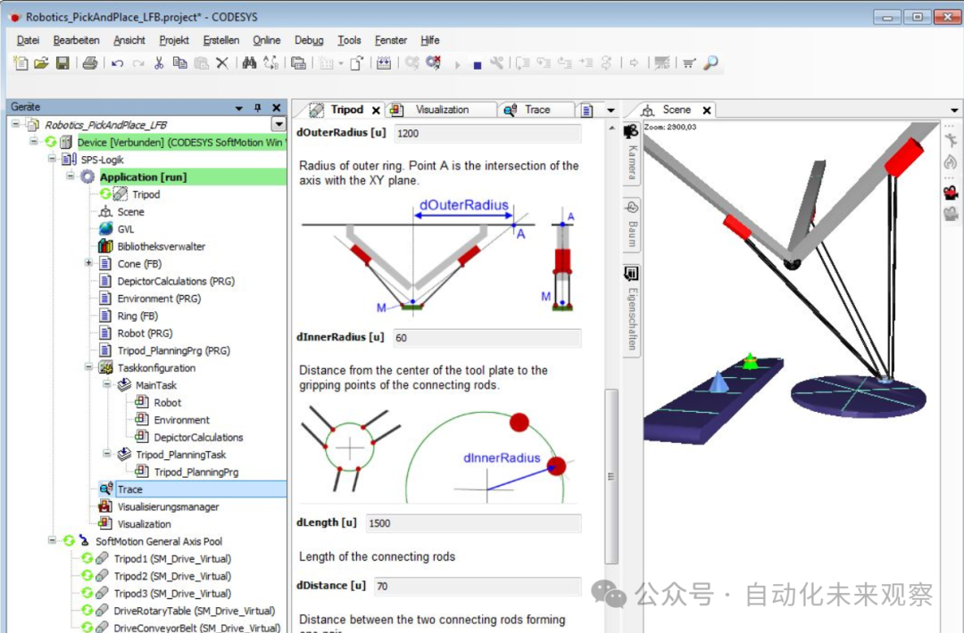Select Tripod1 (SM_Drive_Virtual) axis
Image resolution: width=964 pixels, height=633 pixels.
(172, 559)
